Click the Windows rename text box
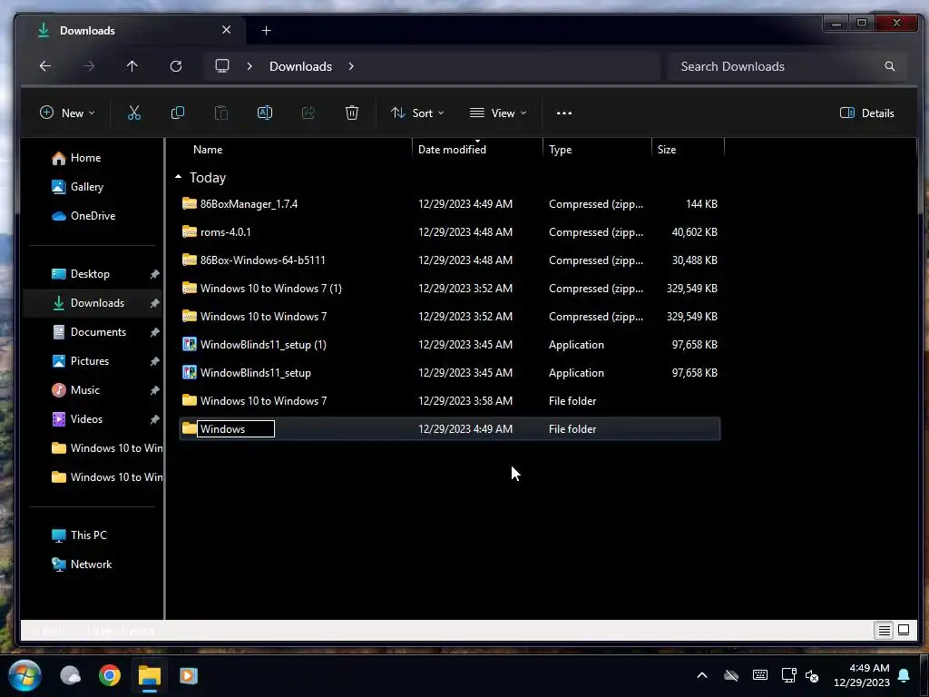 (236, 429)
